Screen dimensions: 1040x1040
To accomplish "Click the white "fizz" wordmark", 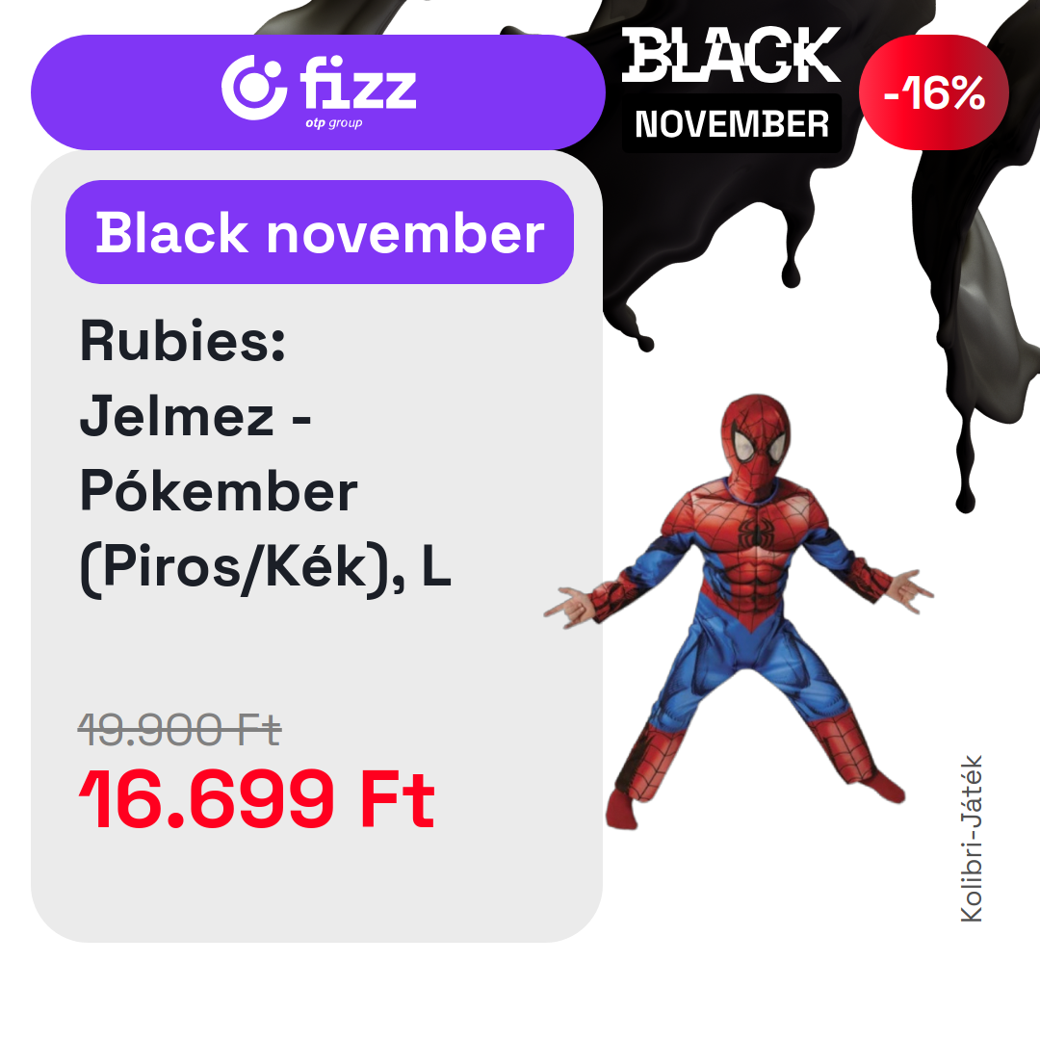I will pyautogui.click(x=358, y=84).
